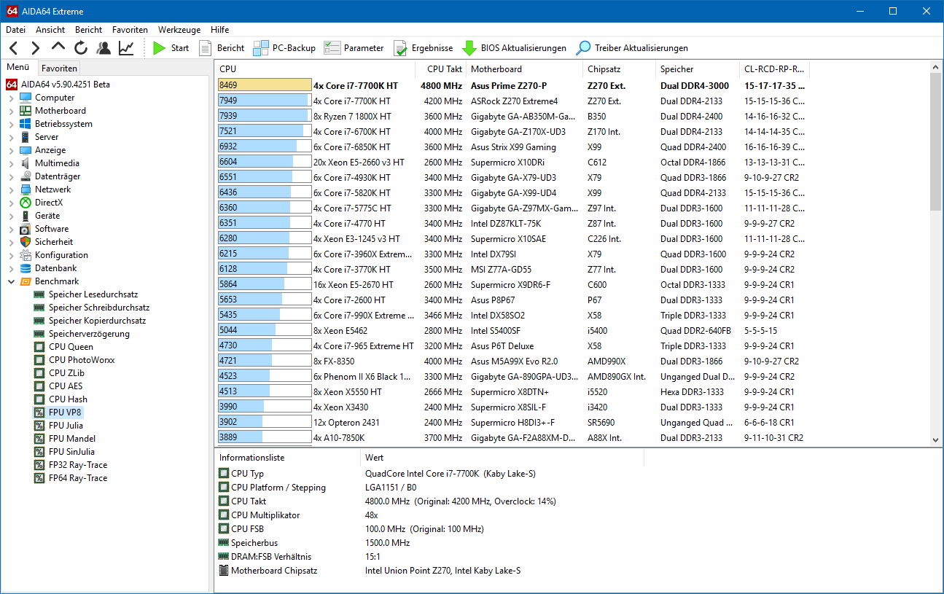Click the Refresh icon in toolbar
The image size is (944, 594).
(x=81, y=48)
